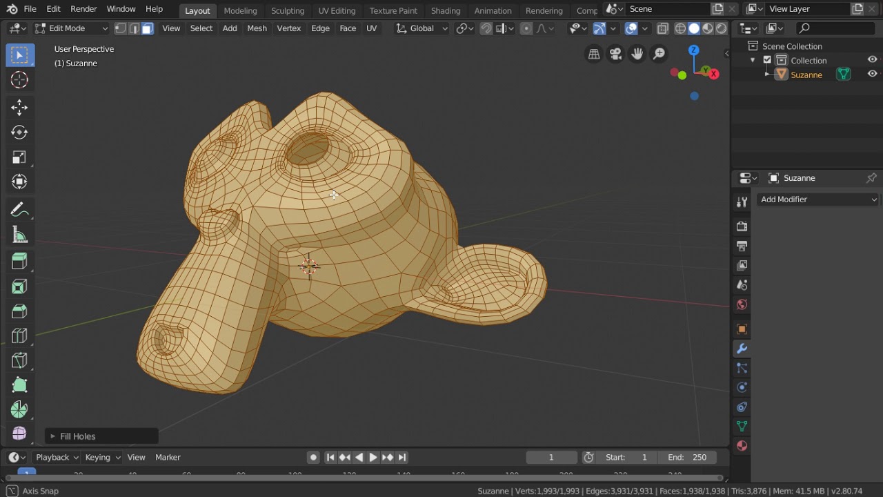Click the pan view hand icon
This screenshot has height=497, width=883.
click(x=637, y=54)
